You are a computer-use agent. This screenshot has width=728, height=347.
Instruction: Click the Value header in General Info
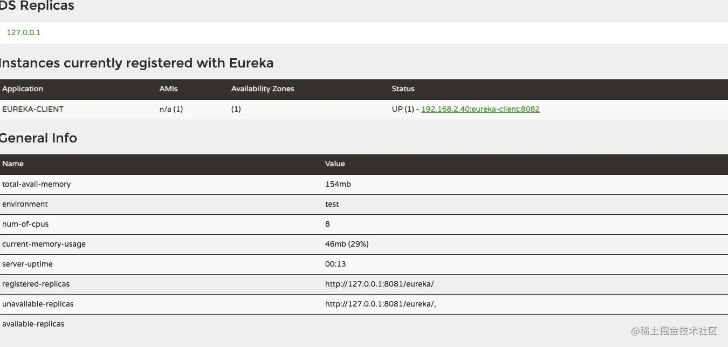coord(335,164)
